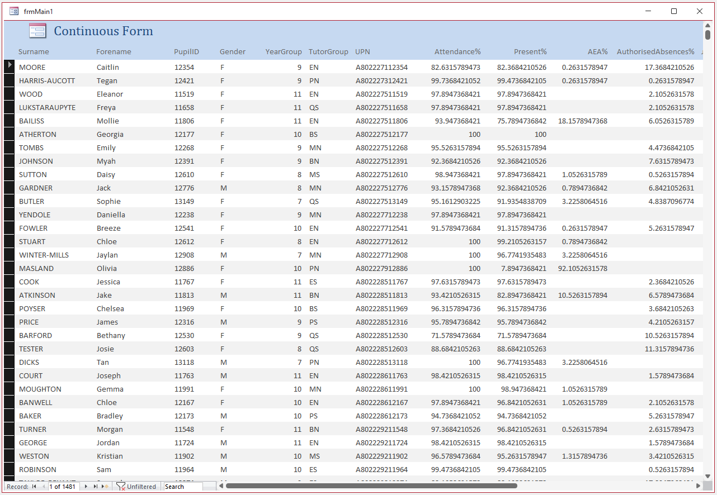Click vertical scrollbar up arrow
717x495 pixels.
tap(707, 25)
